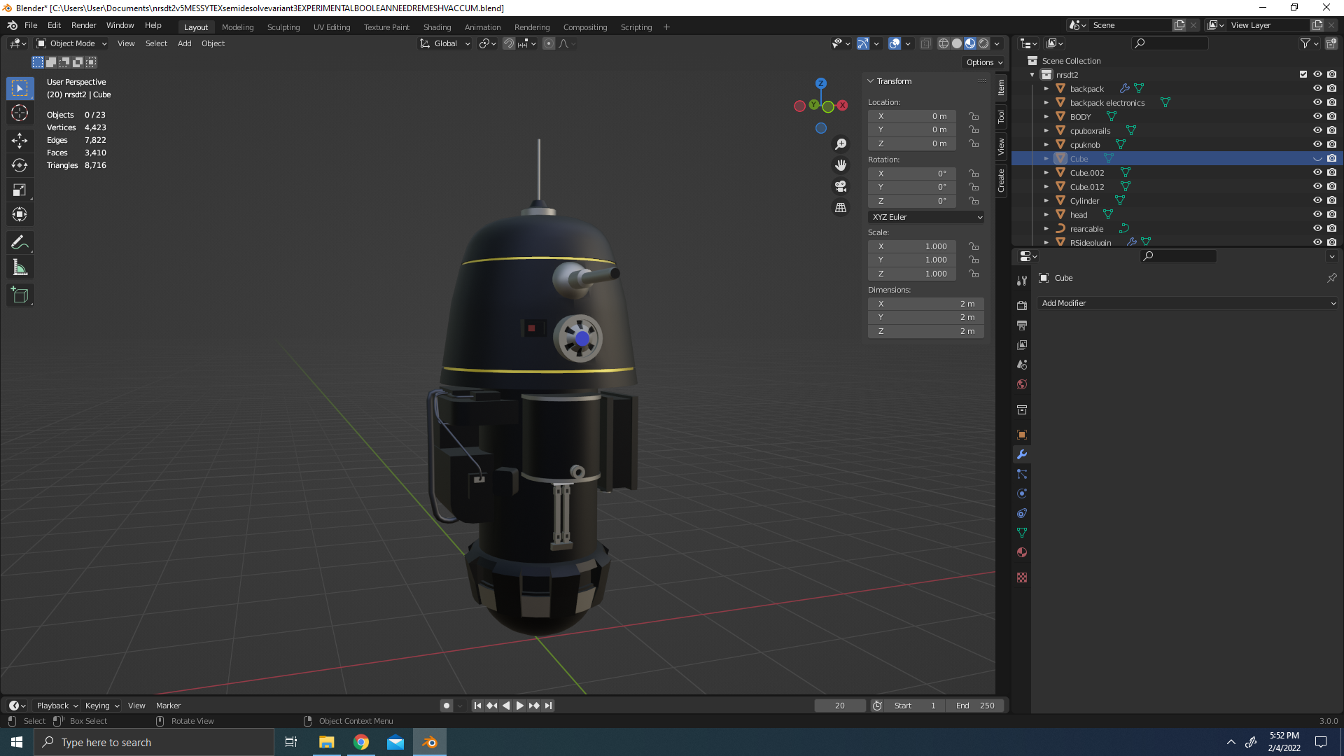Image resolution: width=1344 pixels, height=756 pixels.
Task: Open the Add Modifier dropdown
Action: tap(1188, 303)
